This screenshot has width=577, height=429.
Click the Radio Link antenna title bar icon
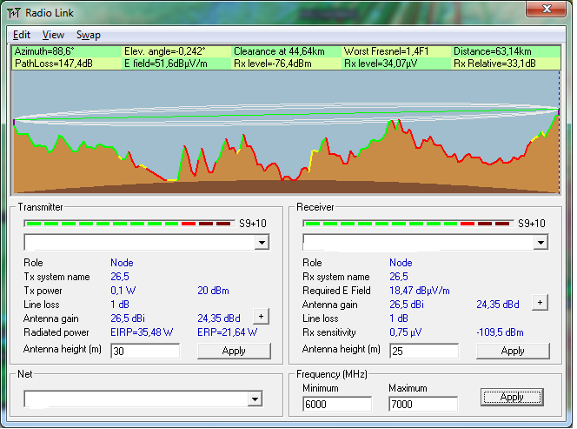click(14, 11)
